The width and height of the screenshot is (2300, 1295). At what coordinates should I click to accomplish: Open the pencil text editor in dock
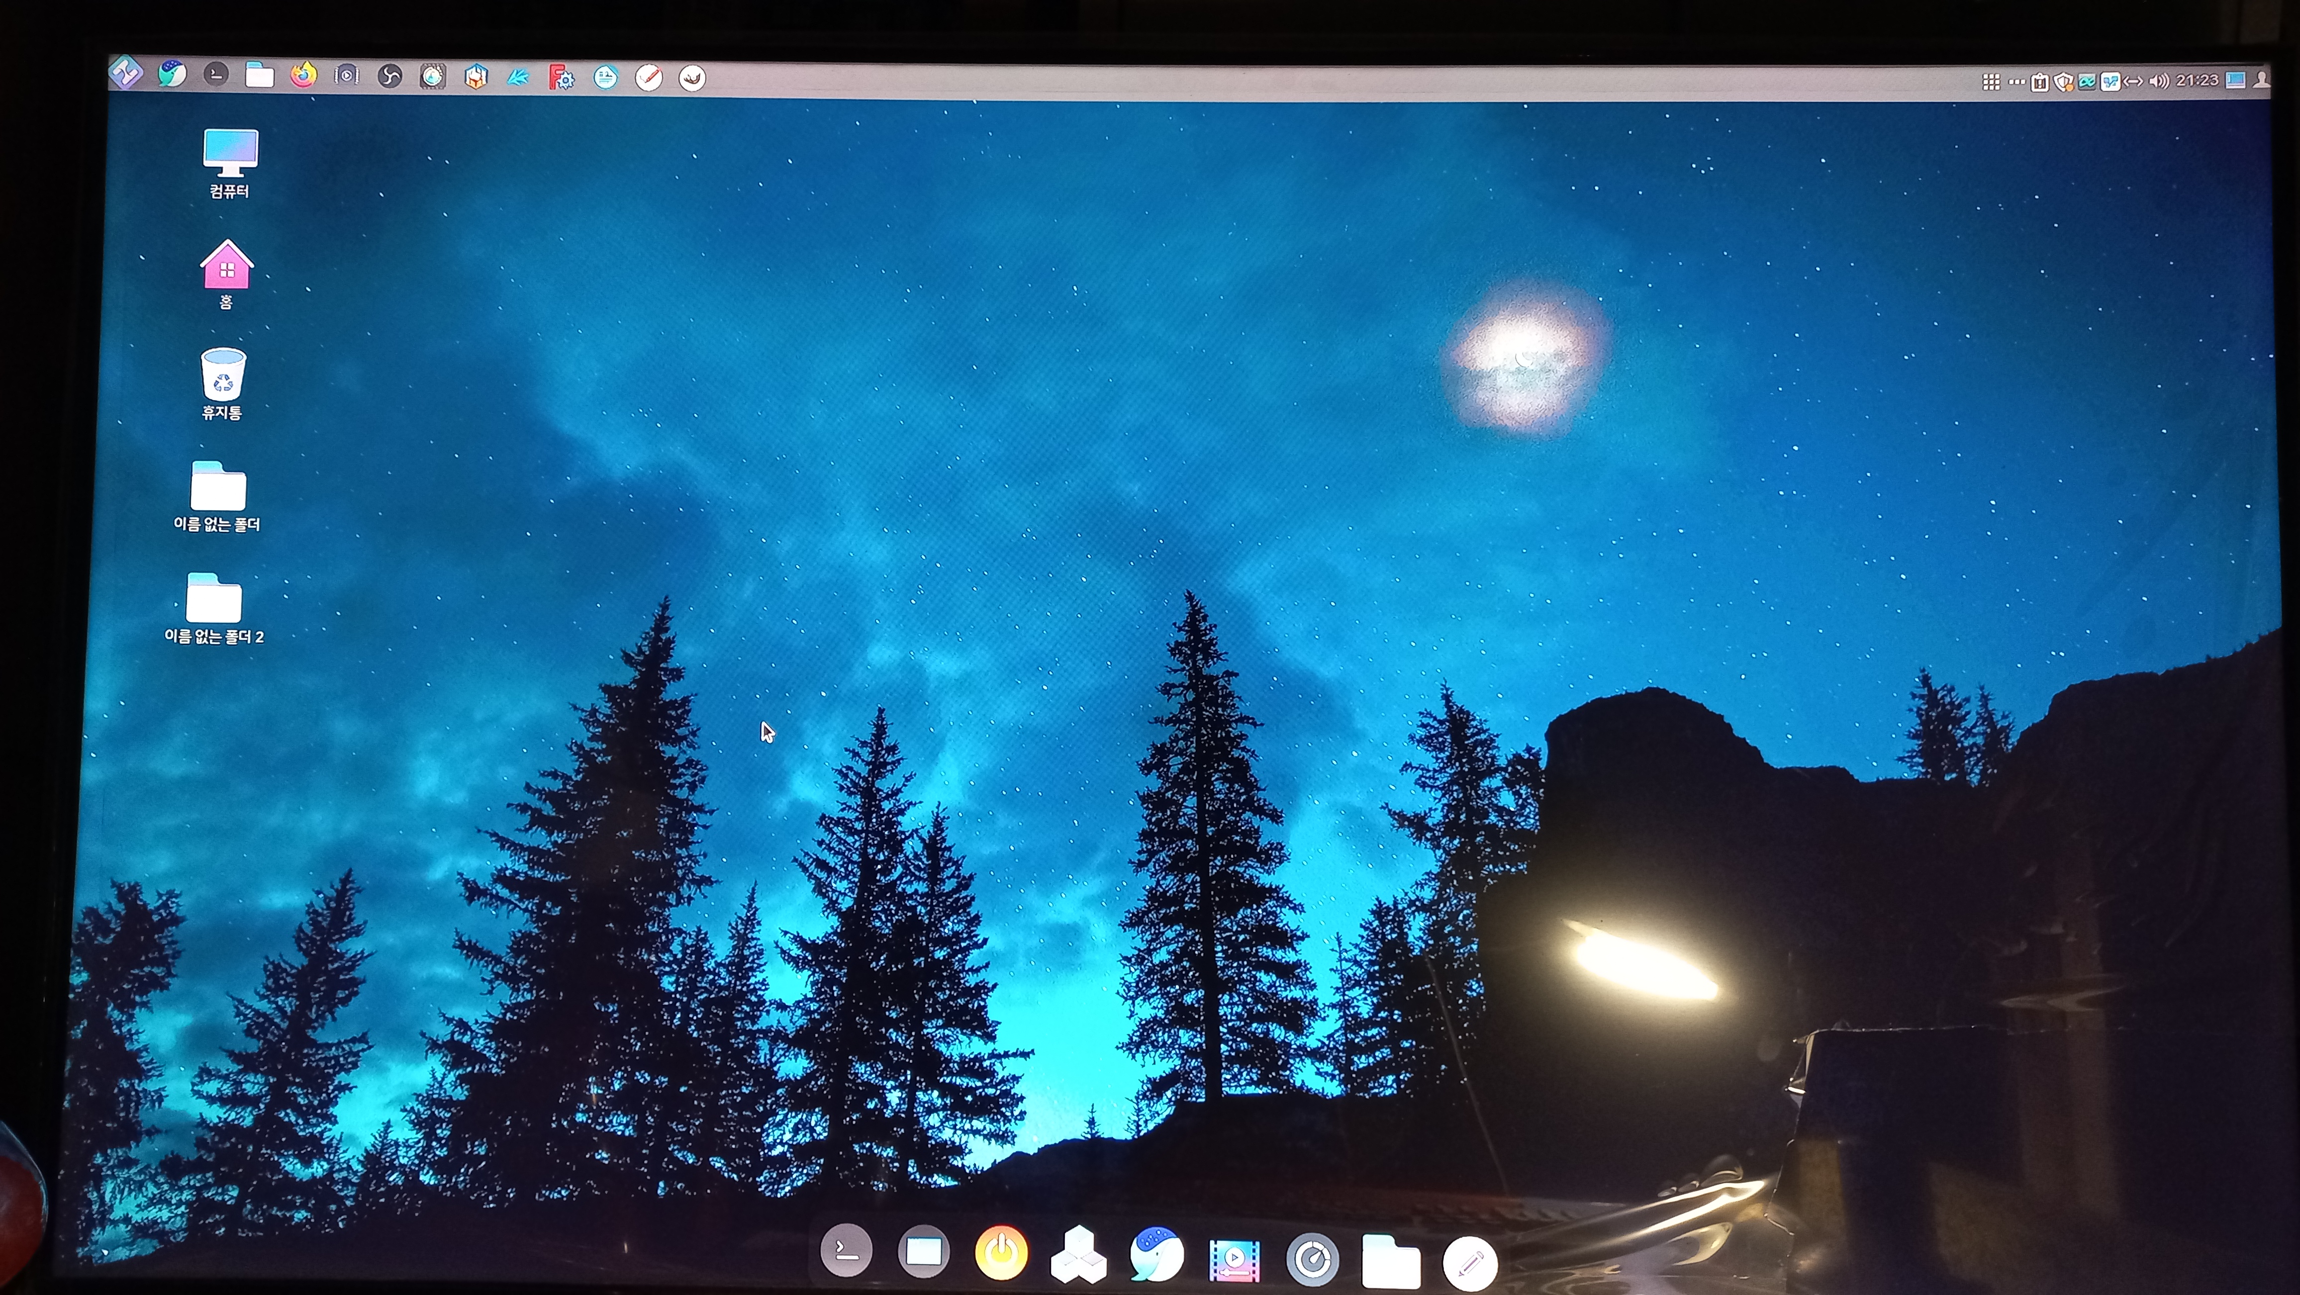[1470, 1263]
